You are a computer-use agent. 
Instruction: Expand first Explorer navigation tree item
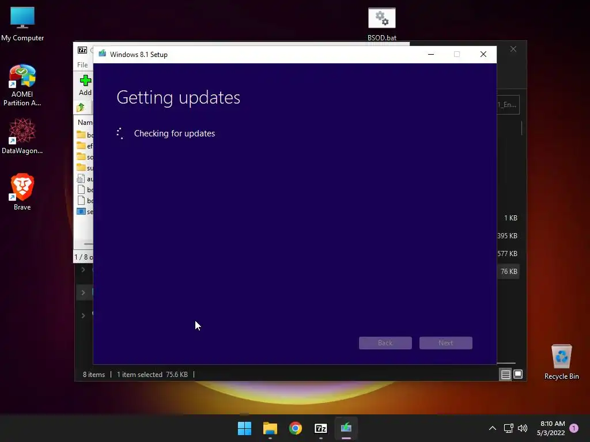[83, 269]
